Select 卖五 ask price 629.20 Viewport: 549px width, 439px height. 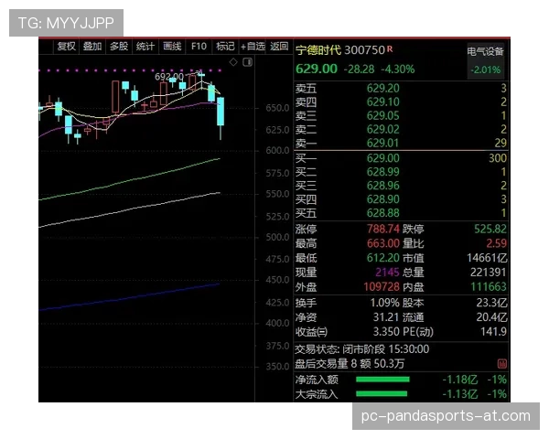point(382,88)
